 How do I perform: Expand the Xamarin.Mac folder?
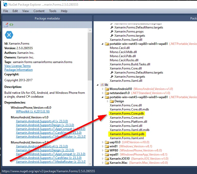coord(103,163)
